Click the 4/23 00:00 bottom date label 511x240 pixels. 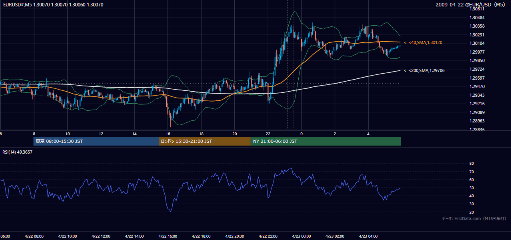coord(301,236)
